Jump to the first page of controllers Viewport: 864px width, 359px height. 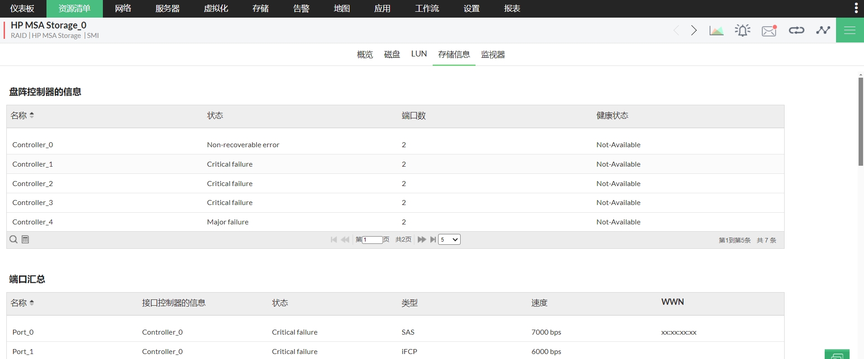coord(334,239)
